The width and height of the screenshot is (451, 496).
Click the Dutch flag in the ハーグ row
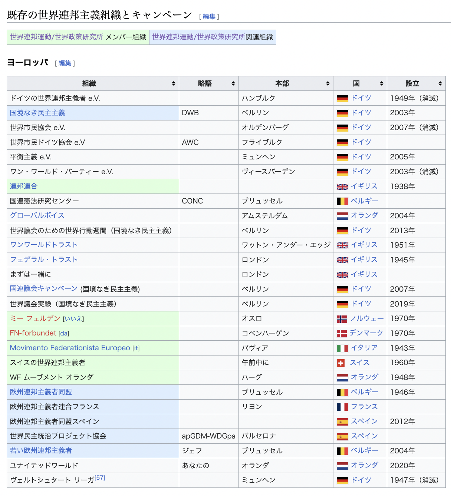pos(342,377)
